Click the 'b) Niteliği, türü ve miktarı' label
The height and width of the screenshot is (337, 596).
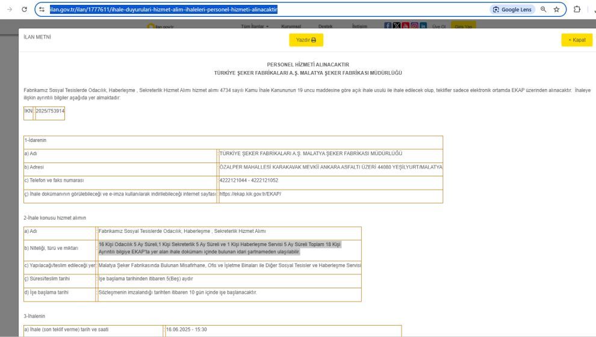(51, 248)
